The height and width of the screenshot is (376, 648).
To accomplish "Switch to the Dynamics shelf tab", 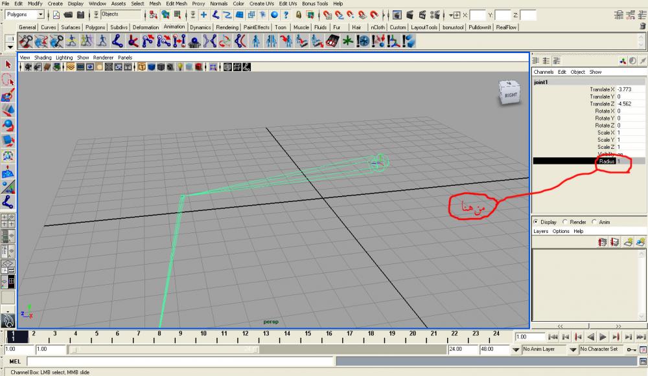I will tap(200, 27).
